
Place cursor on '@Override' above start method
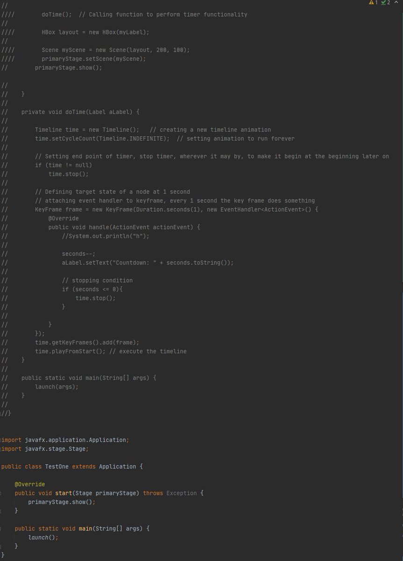coord(30,484)
